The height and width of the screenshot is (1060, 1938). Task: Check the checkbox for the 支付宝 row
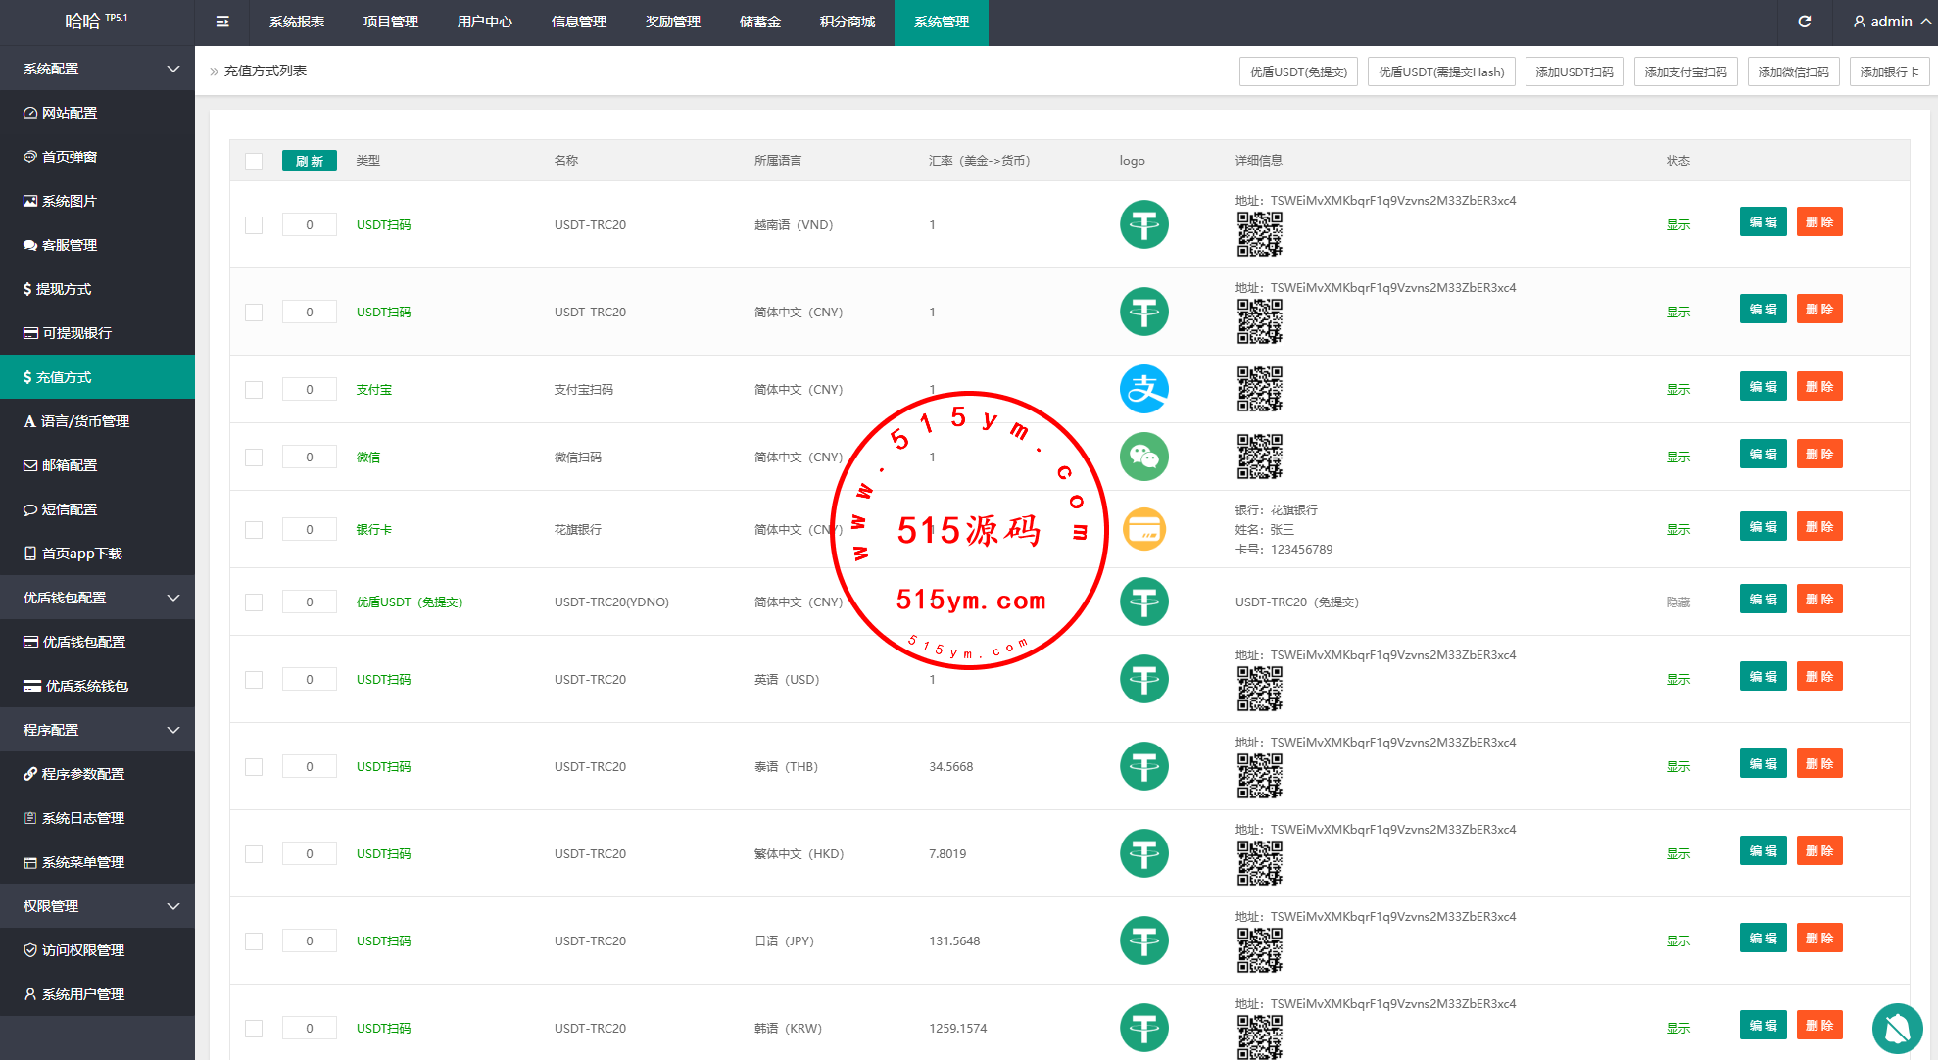tap(254, 390)
